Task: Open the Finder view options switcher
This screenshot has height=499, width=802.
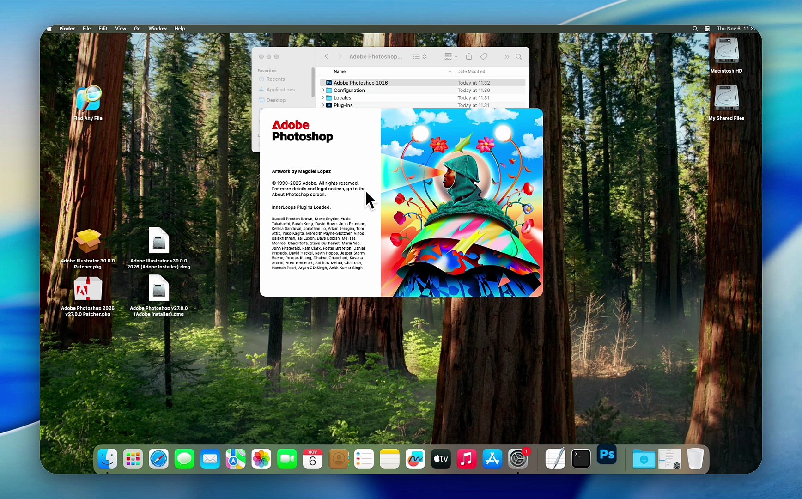Action: pos(419,56)
